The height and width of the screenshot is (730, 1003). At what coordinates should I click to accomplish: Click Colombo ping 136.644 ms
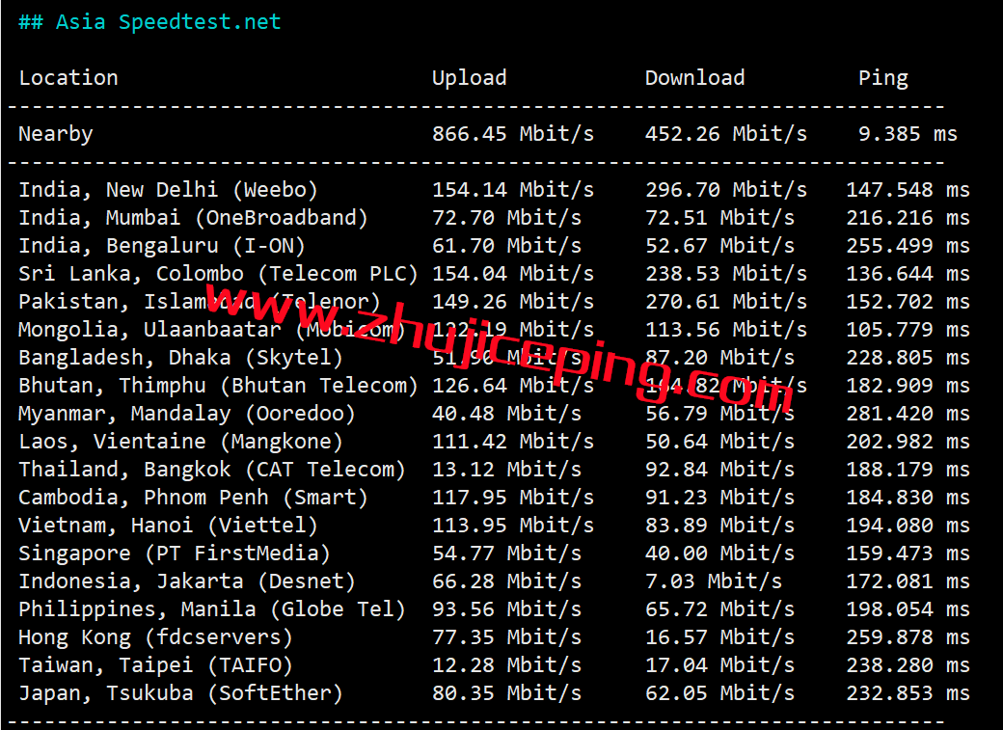tap(908, 274)
